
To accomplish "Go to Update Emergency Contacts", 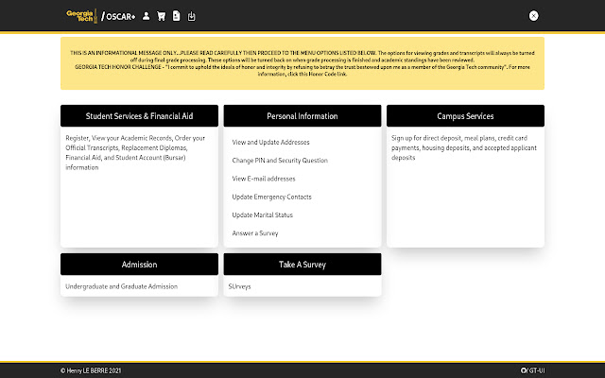I will [272, 197].
